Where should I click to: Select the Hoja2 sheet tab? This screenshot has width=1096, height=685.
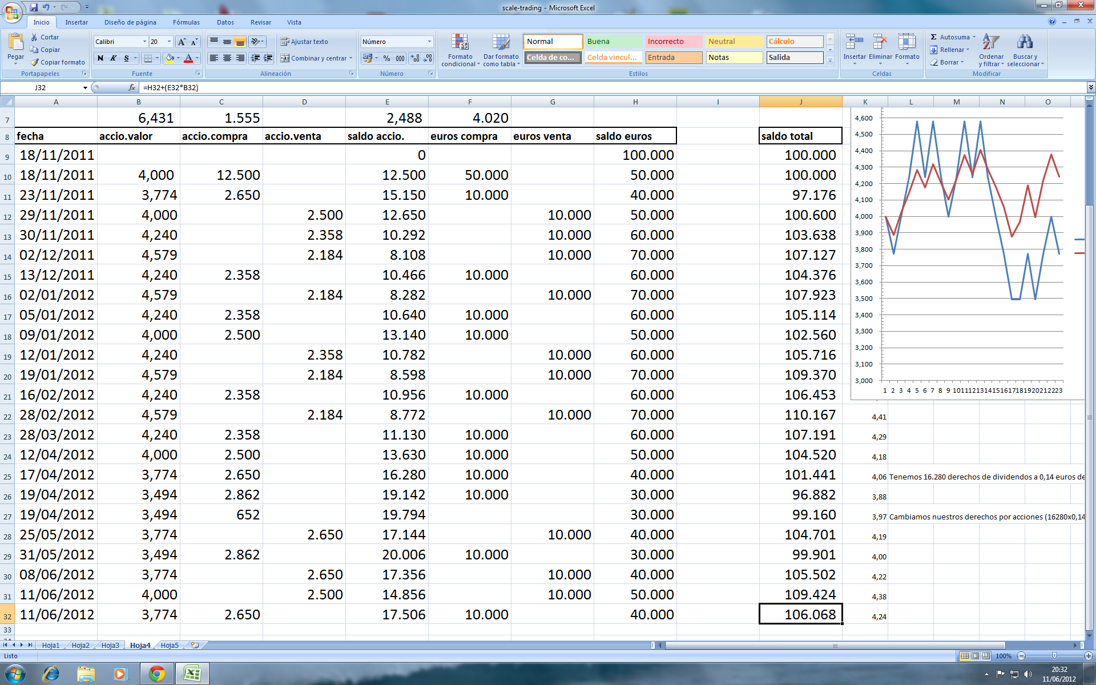pos(80,645)
